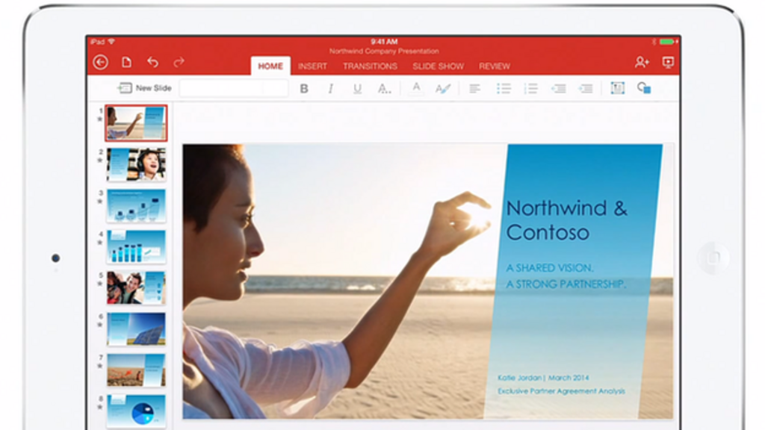Select slide 3 thumbnail
This screenshot has width=765, height=430.
[x=136, y=205]
